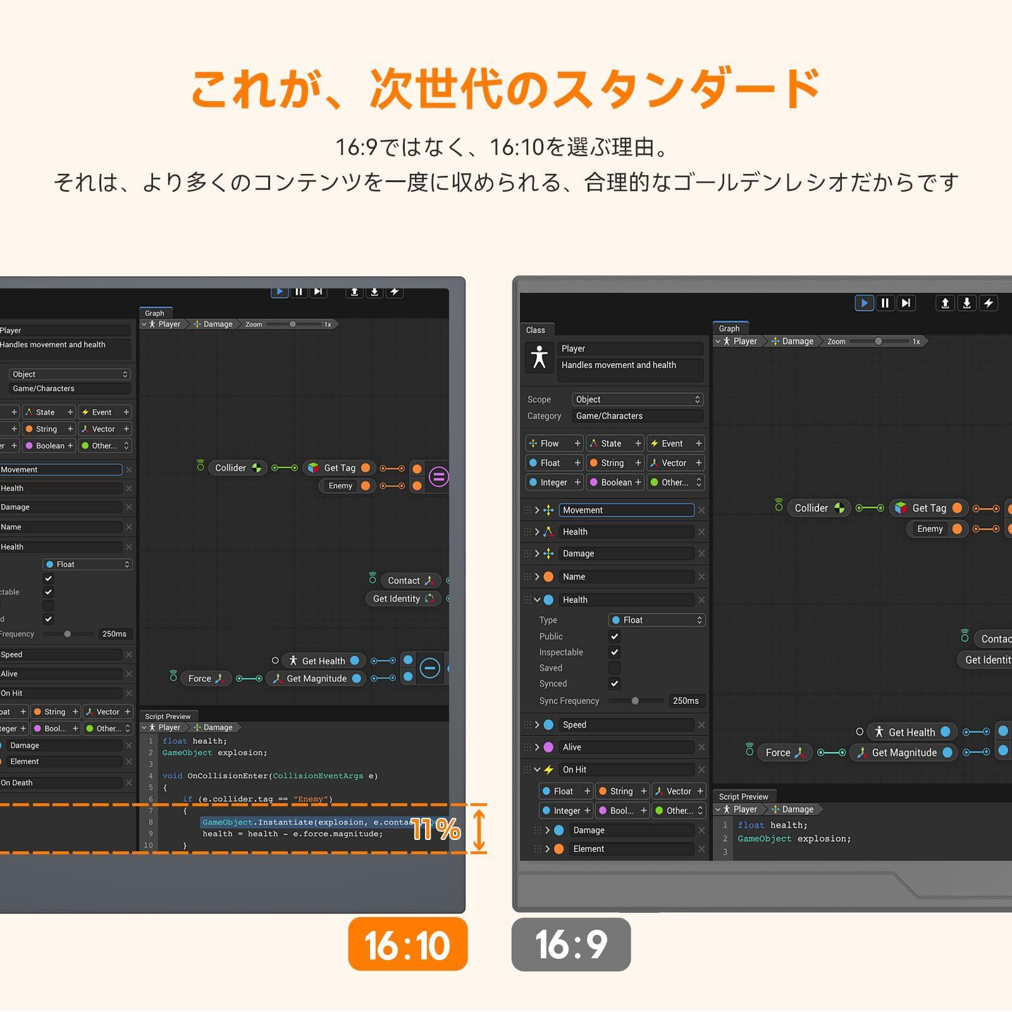Remove the Alive row on the 16:9 screen
The image size is (1012, 1012).
click(701, 747)
